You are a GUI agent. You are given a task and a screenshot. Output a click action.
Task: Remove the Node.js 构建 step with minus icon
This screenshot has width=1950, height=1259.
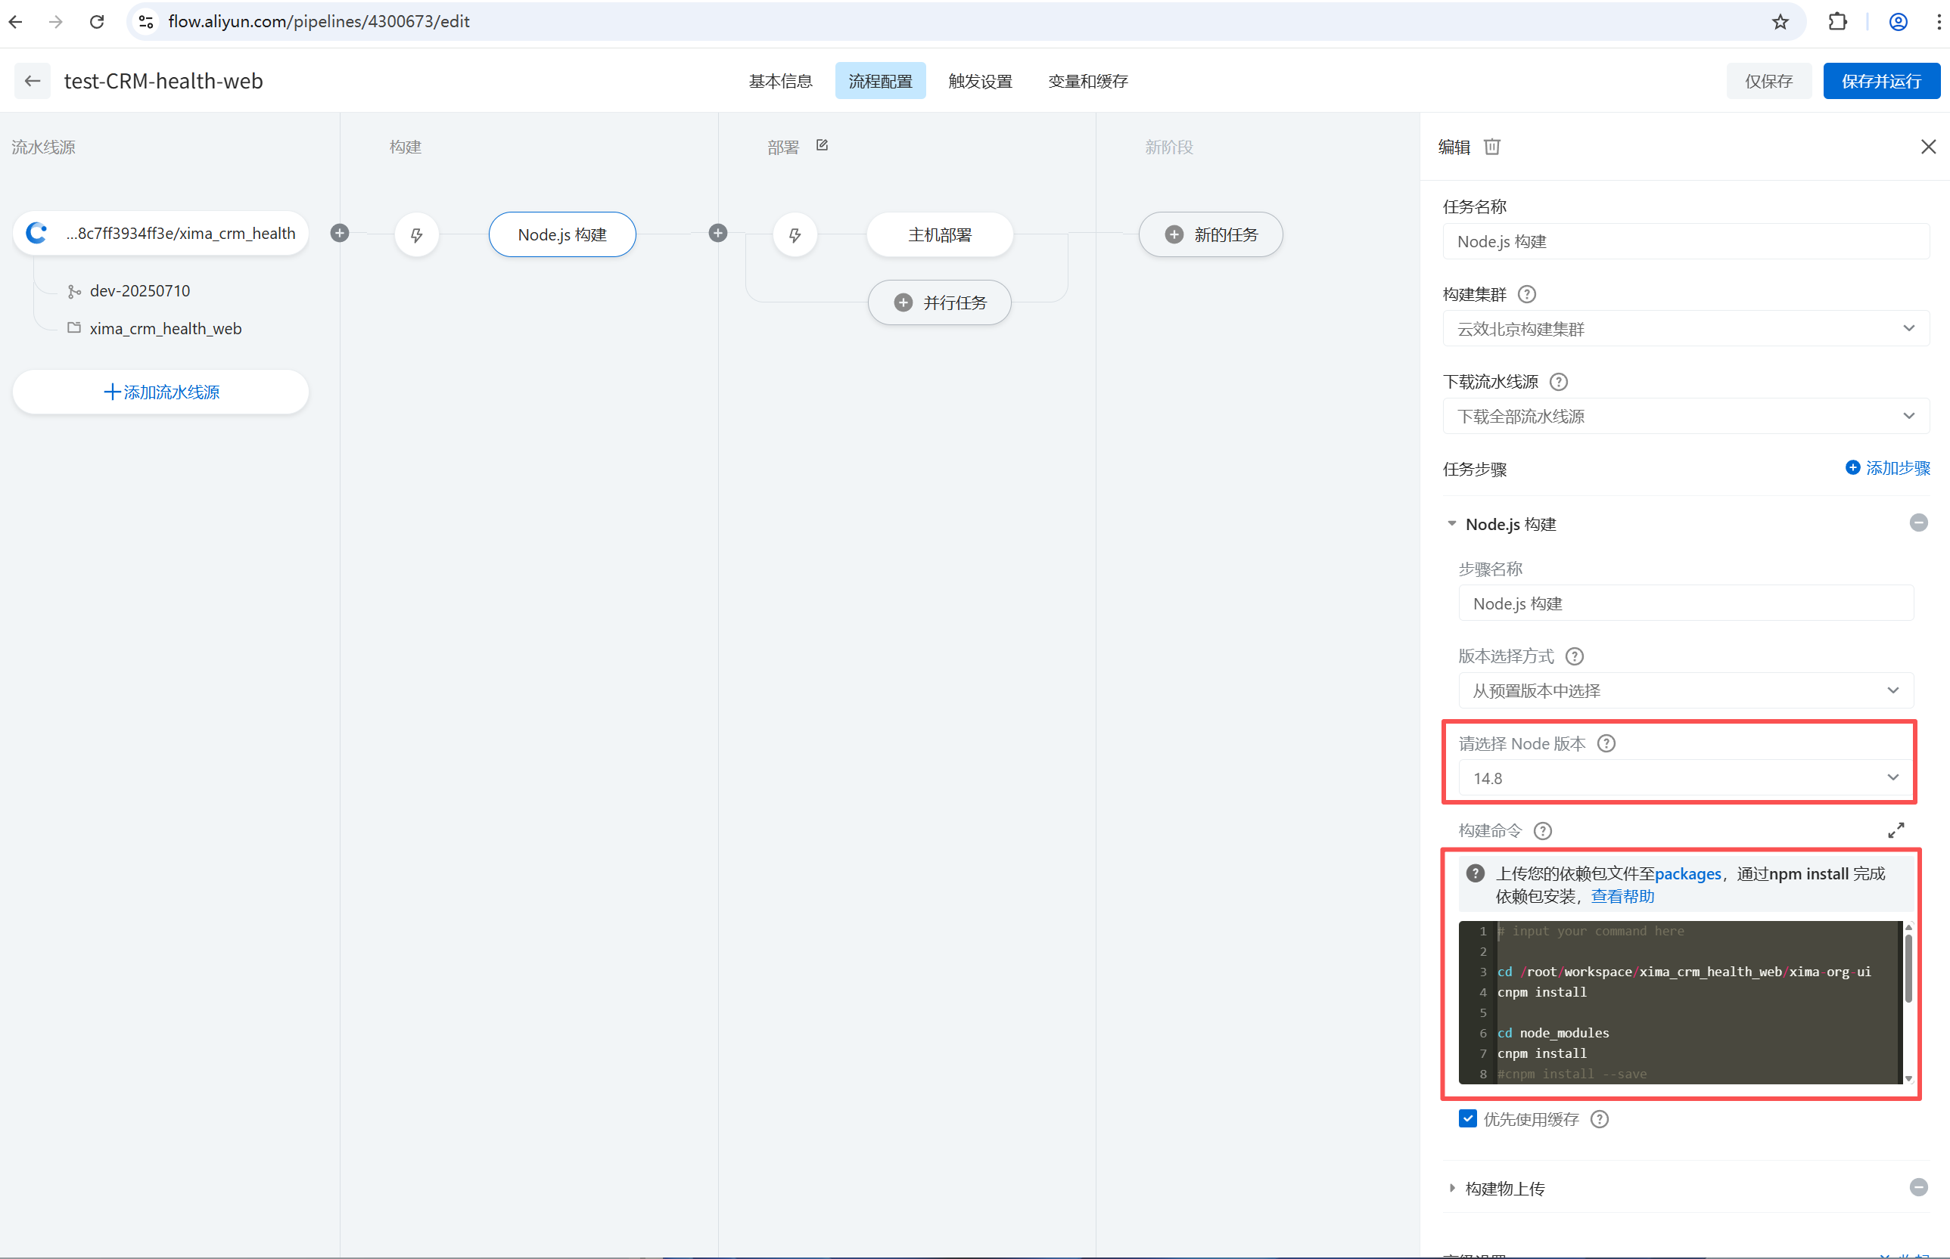coord(1918,523)
